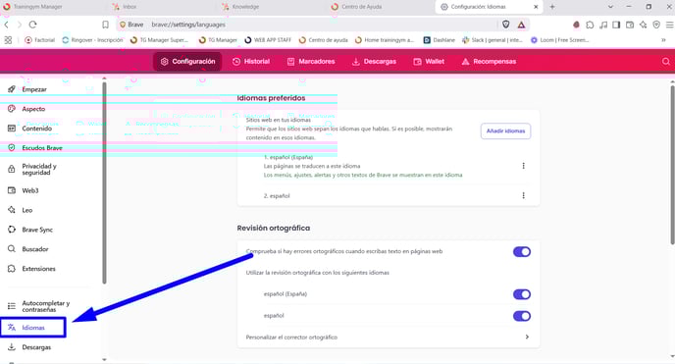The width and height of the screenshot is (675, 364).
Task: Reload the page with the refresh icon
Action: (32, 25)
